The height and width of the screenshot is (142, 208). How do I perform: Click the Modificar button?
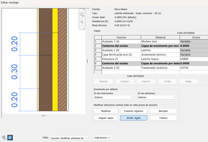(x=106, y=111)
